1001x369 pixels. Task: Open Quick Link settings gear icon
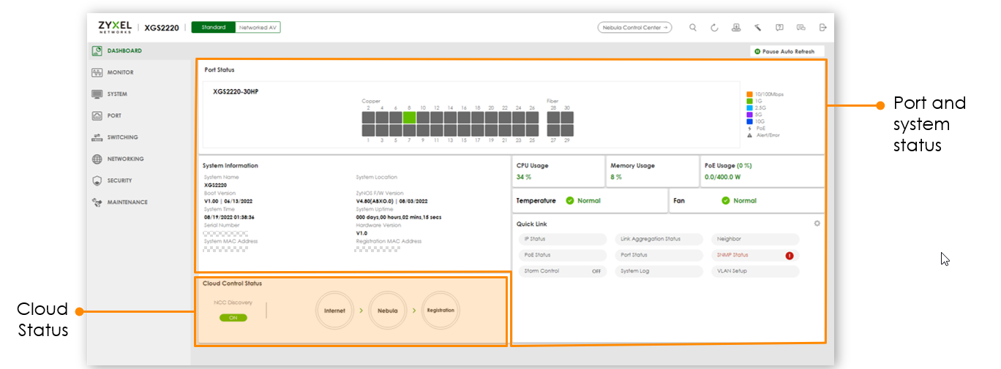[x=817, y=224]
